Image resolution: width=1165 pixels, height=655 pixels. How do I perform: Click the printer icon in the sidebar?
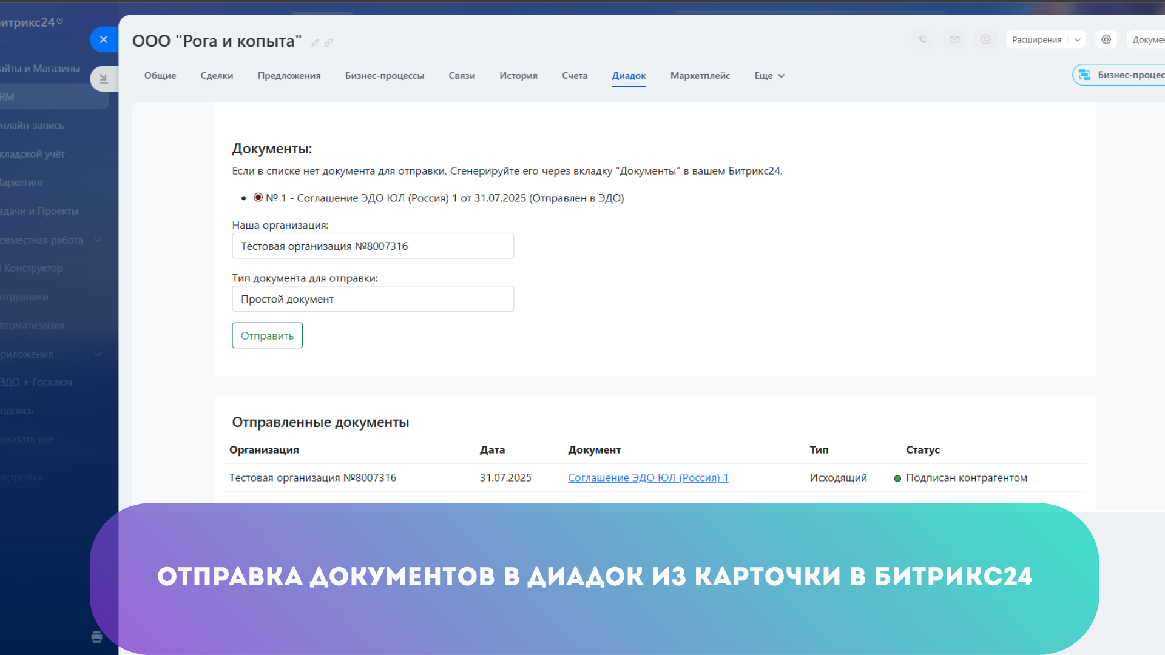96,637
